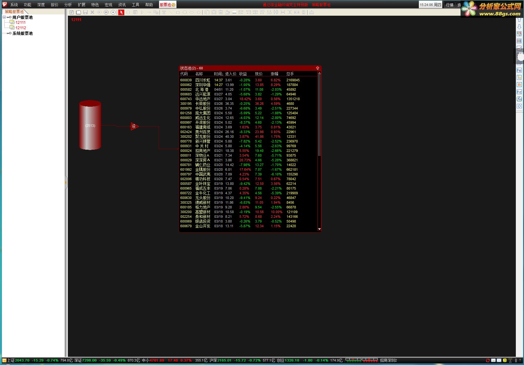The height and width of the screenshot is (365, 524).
Task: Click the mail envelope status bar icon
Action: tap(499, 360)
